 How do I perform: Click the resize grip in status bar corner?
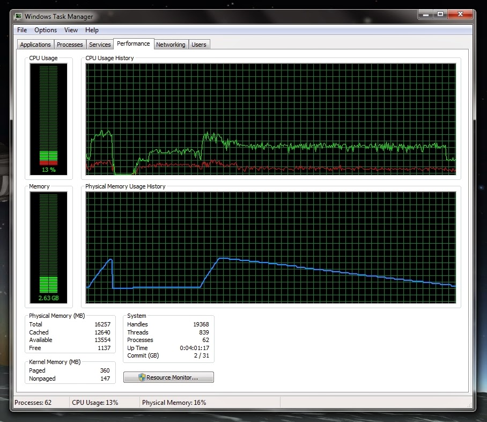coord(470,405)
